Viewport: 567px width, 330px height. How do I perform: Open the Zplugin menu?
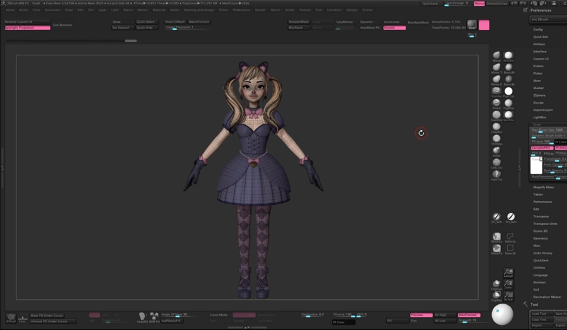(352, 10)
